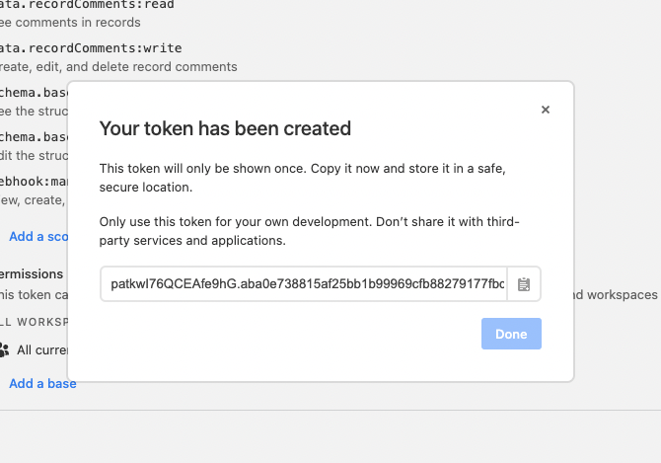The width and height of the screenshot is (661, 463).
Task: Click the data.recordComments:read scope name
Action: pos(89,3)
